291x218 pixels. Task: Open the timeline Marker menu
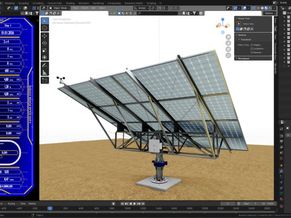coord(32,203)
